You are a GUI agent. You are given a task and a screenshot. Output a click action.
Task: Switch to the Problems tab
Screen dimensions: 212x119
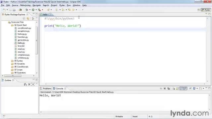click(x=46, y=89)
